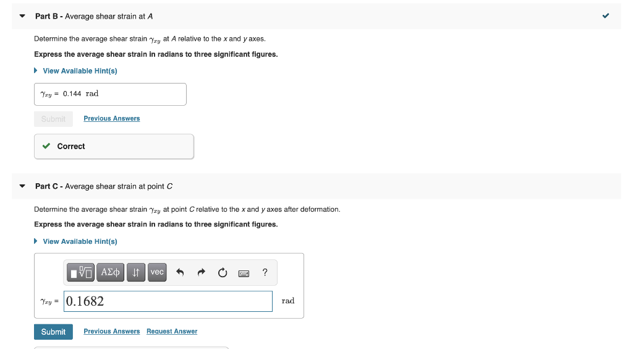633x349 pixels.
Task: Open the help question mark
Action: (x=265, y=272)
